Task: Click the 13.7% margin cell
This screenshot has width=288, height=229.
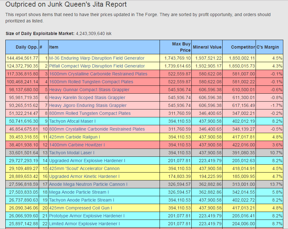Action: [269, 185]
